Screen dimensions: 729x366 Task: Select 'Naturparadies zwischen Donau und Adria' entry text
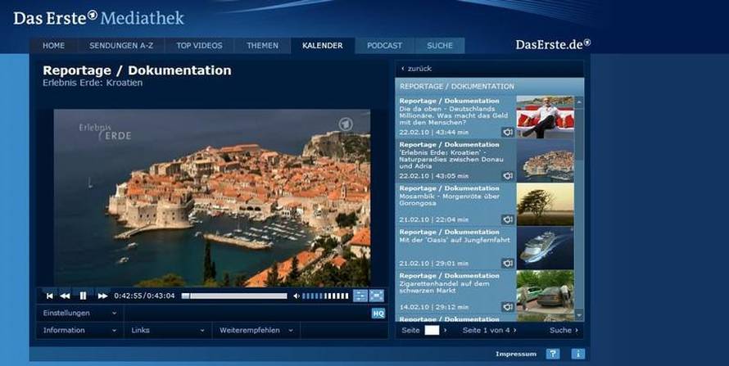tap(451, 160)
